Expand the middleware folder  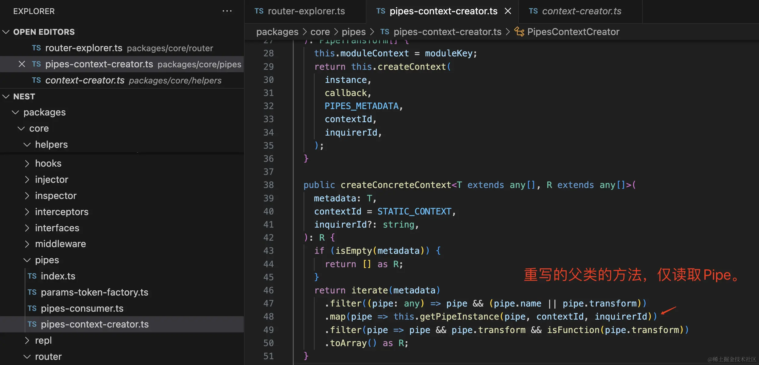[x=27, y=244]
